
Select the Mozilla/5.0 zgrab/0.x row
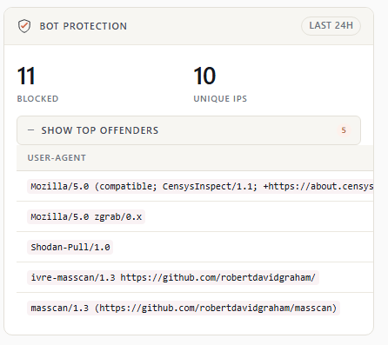point(195,216)
